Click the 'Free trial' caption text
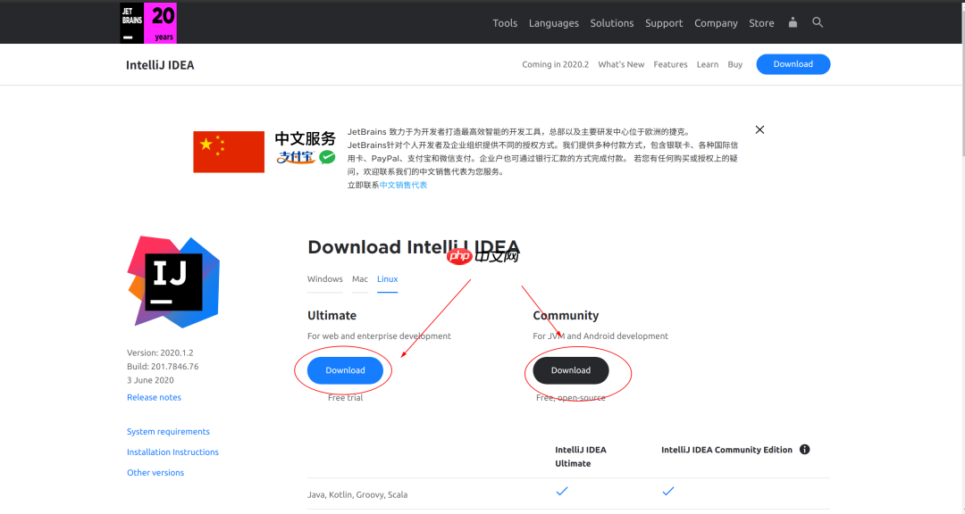Screen dimensions: 965x514 (x=345, y=398)
